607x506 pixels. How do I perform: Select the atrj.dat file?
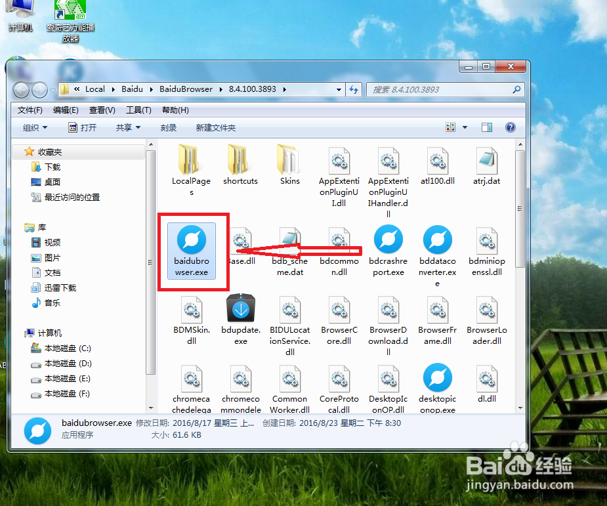coord(487,165)
